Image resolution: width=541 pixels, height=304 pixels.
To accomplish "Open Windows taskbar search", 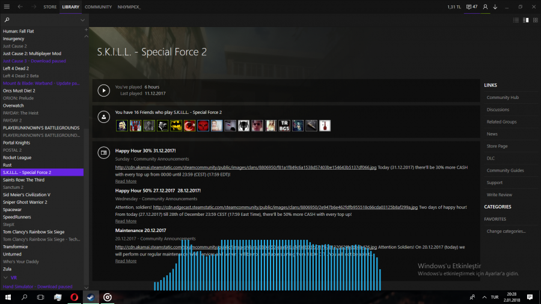I will point(24,297).
